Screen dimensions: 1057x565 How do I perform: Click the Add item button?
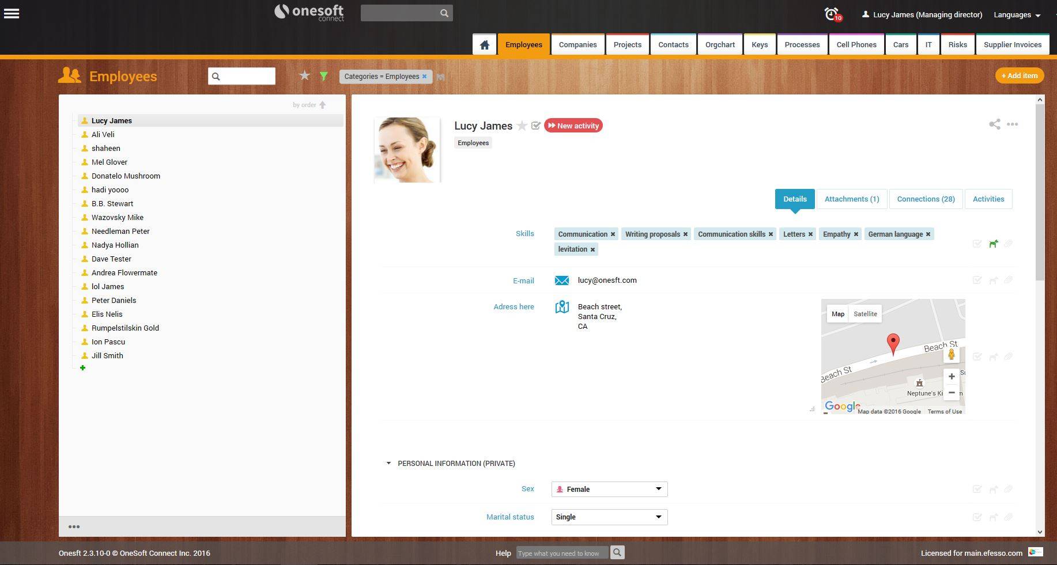pos(1019,76)
